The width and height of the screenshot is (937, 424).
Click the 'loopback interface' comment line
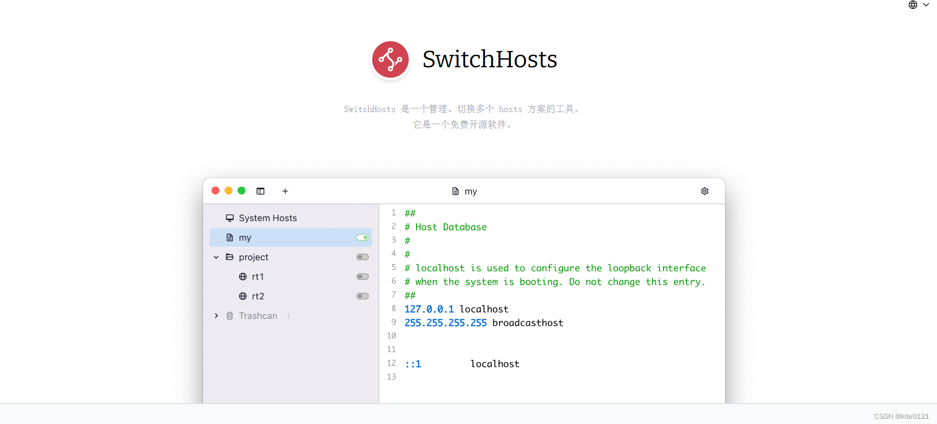click(555, 268)
